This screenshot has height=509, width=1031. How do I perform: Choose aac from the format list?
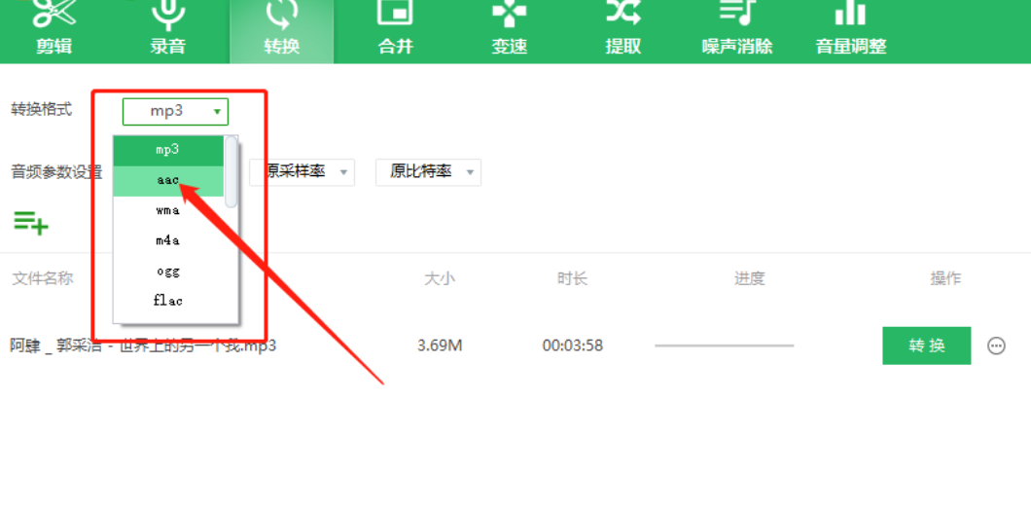pos(168,181)
